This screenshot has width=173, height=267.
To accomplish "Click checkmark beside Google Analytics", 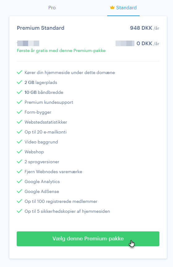I will coord(19,181).
